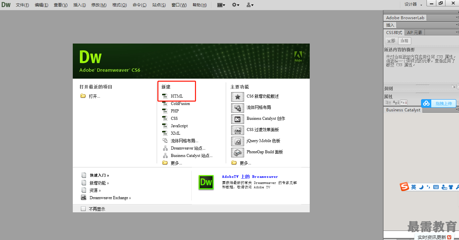Select the 插入 panel tab
This screenshot has width=459, height=240.
(x=390, y=25)
